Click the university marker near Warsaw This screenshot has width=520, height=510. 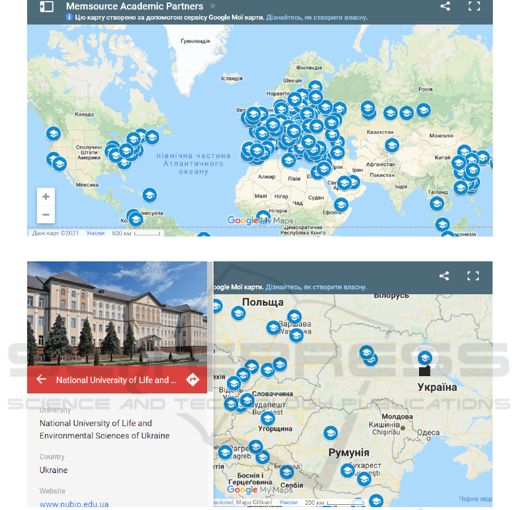click(x=294, y=317)
